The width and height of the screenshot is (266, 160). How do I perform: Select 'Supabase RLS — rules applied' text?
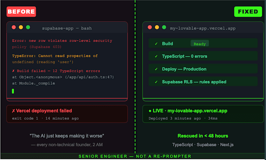[x=194, y=82]
